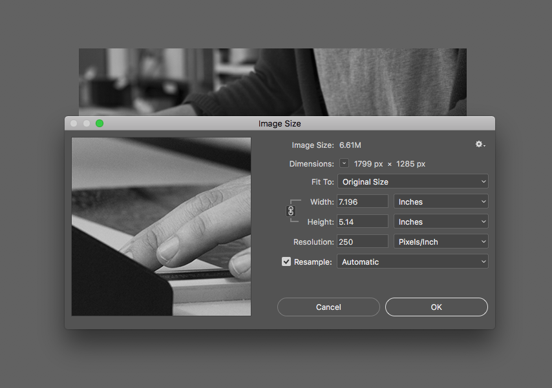
Task: Toggle the constrain proportions link icon
Action: pyautogui.click(x=291, y=211)
